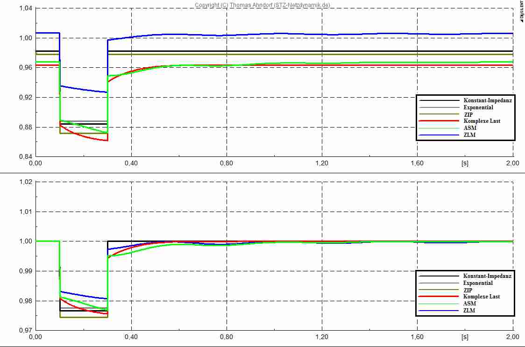The width and height of the screenshot is (525, 347).
Task: Click the DIgSILENT logo in top-right corner
Action: pos(521,11)
